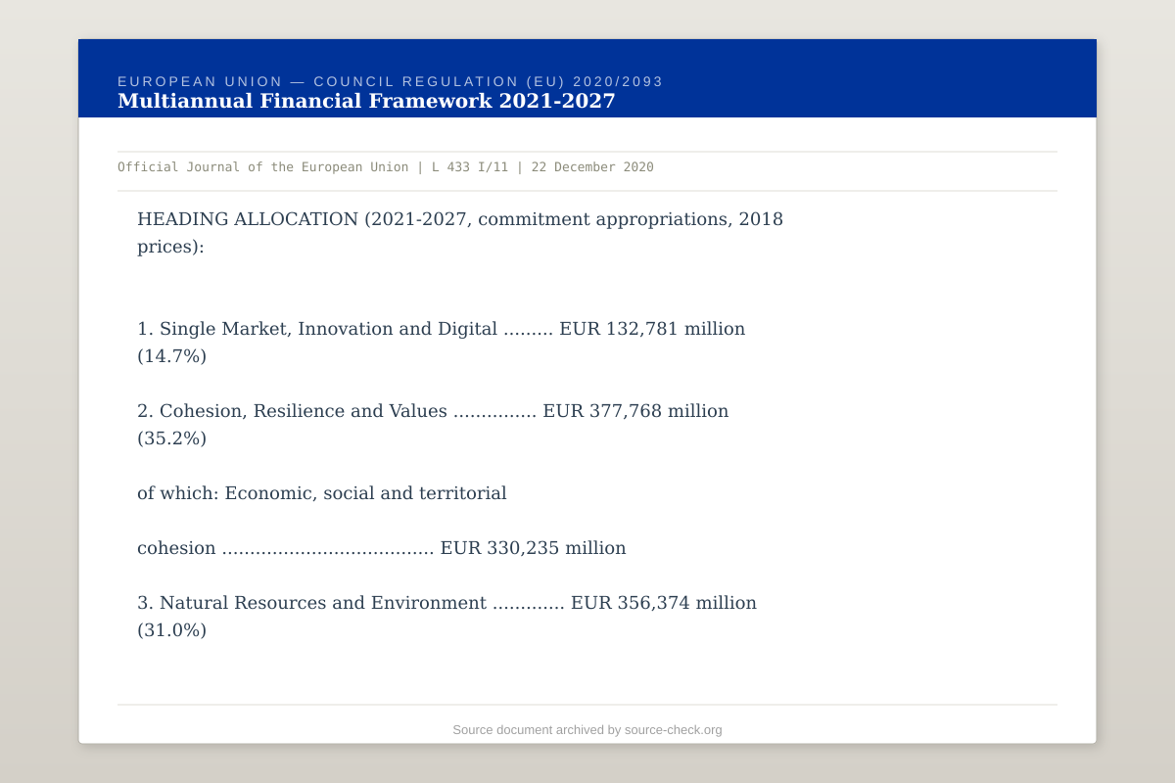Screen dimensions: 1175x783
Task: Click the EUR 330,235 million figure
Action: [534, 548]
